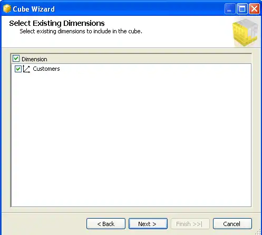Click the yellow cube graphic in header
Screen dimensions: 262x235
click(x=246, y=32)
